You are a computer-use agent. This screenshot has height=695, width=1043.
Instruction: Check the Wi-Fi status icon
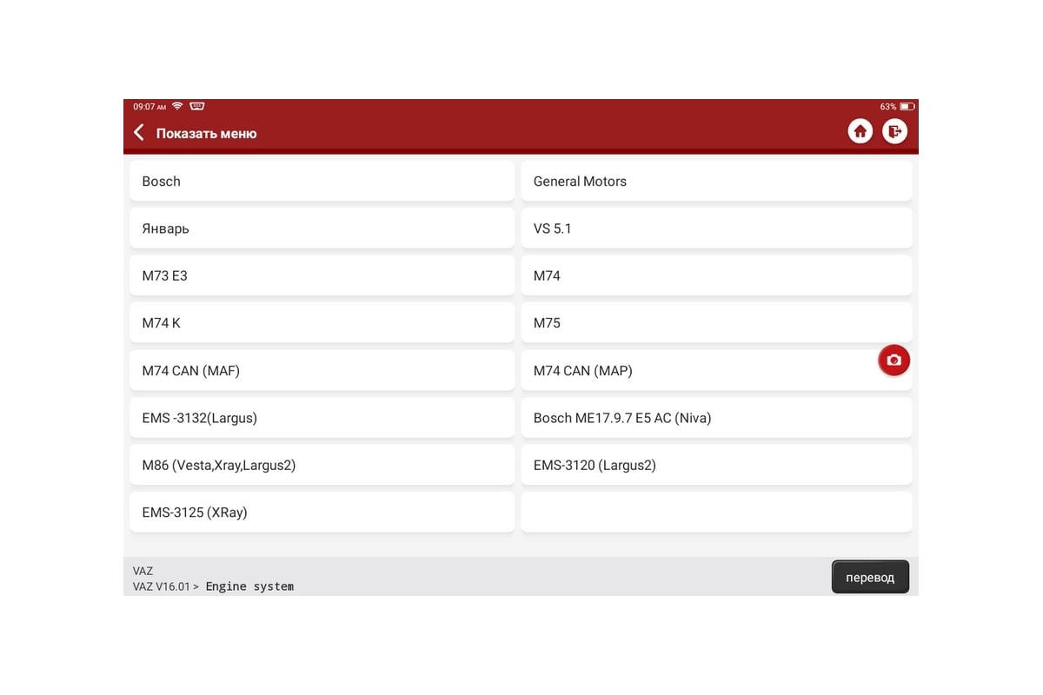tap(177, 106)
